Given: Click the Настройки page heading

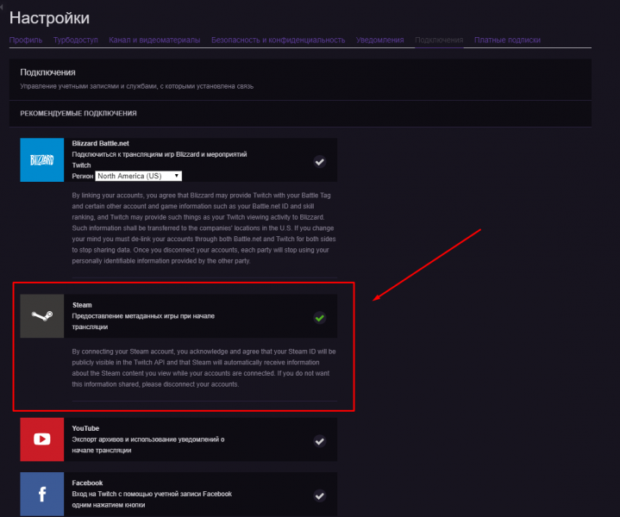Looking at the screenshot, I should (49, 18).
